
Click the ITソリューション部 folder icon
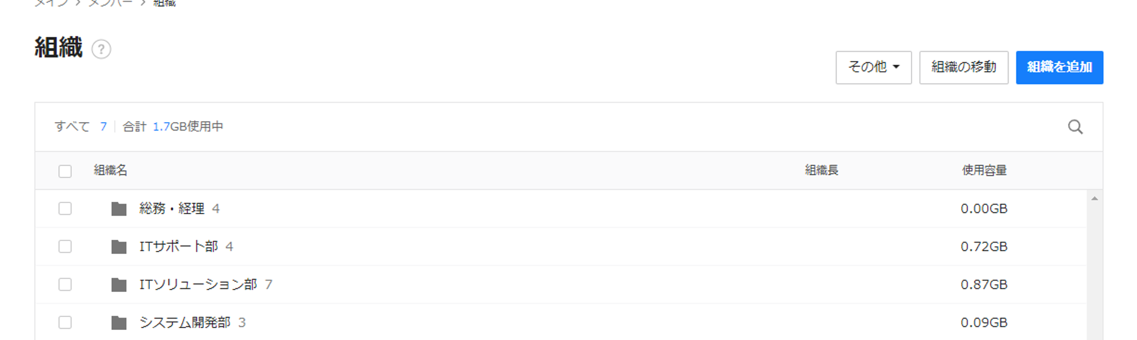[119, 285]
